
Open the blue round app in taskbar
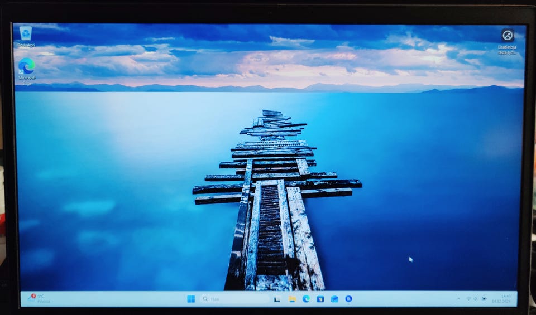(348, 299)
